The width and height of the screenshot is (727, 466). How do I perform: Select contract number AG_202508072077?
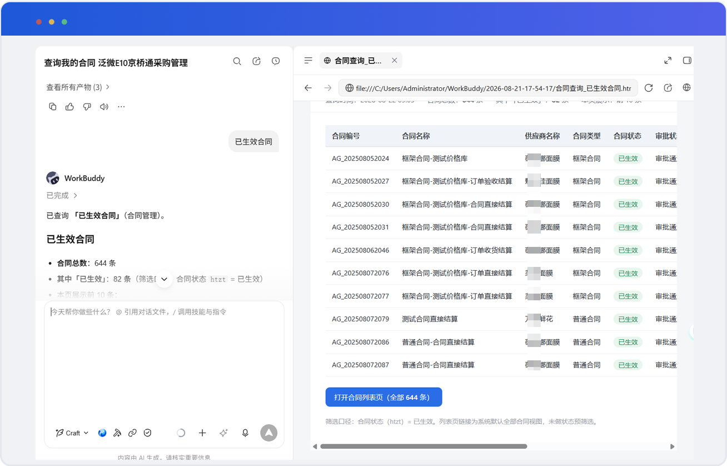click(360, 296)
